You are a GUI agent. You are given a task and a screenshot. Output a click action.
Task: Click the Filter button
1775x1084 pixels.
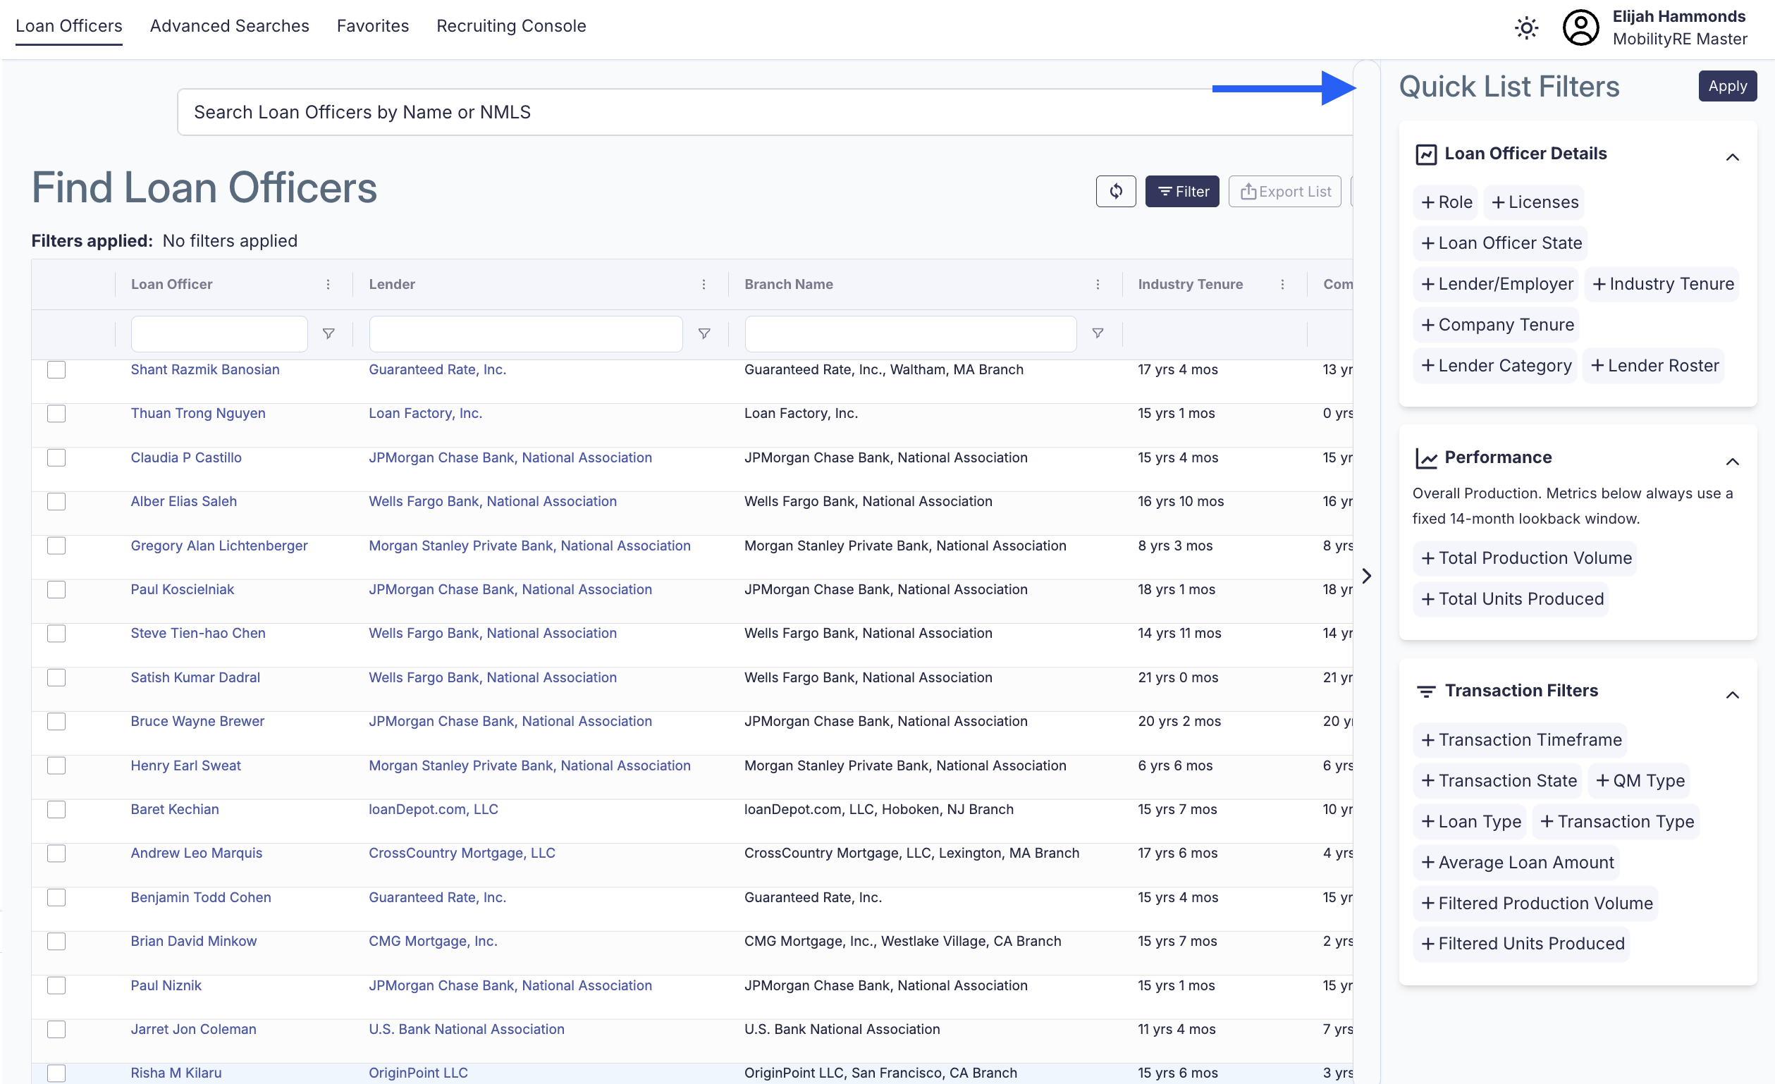point(1182,191)
